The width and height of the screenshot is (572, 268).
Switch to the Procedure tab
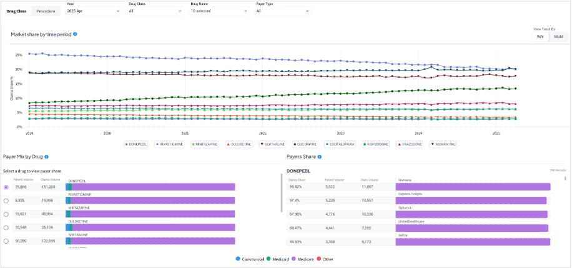[x=46, y=11]
